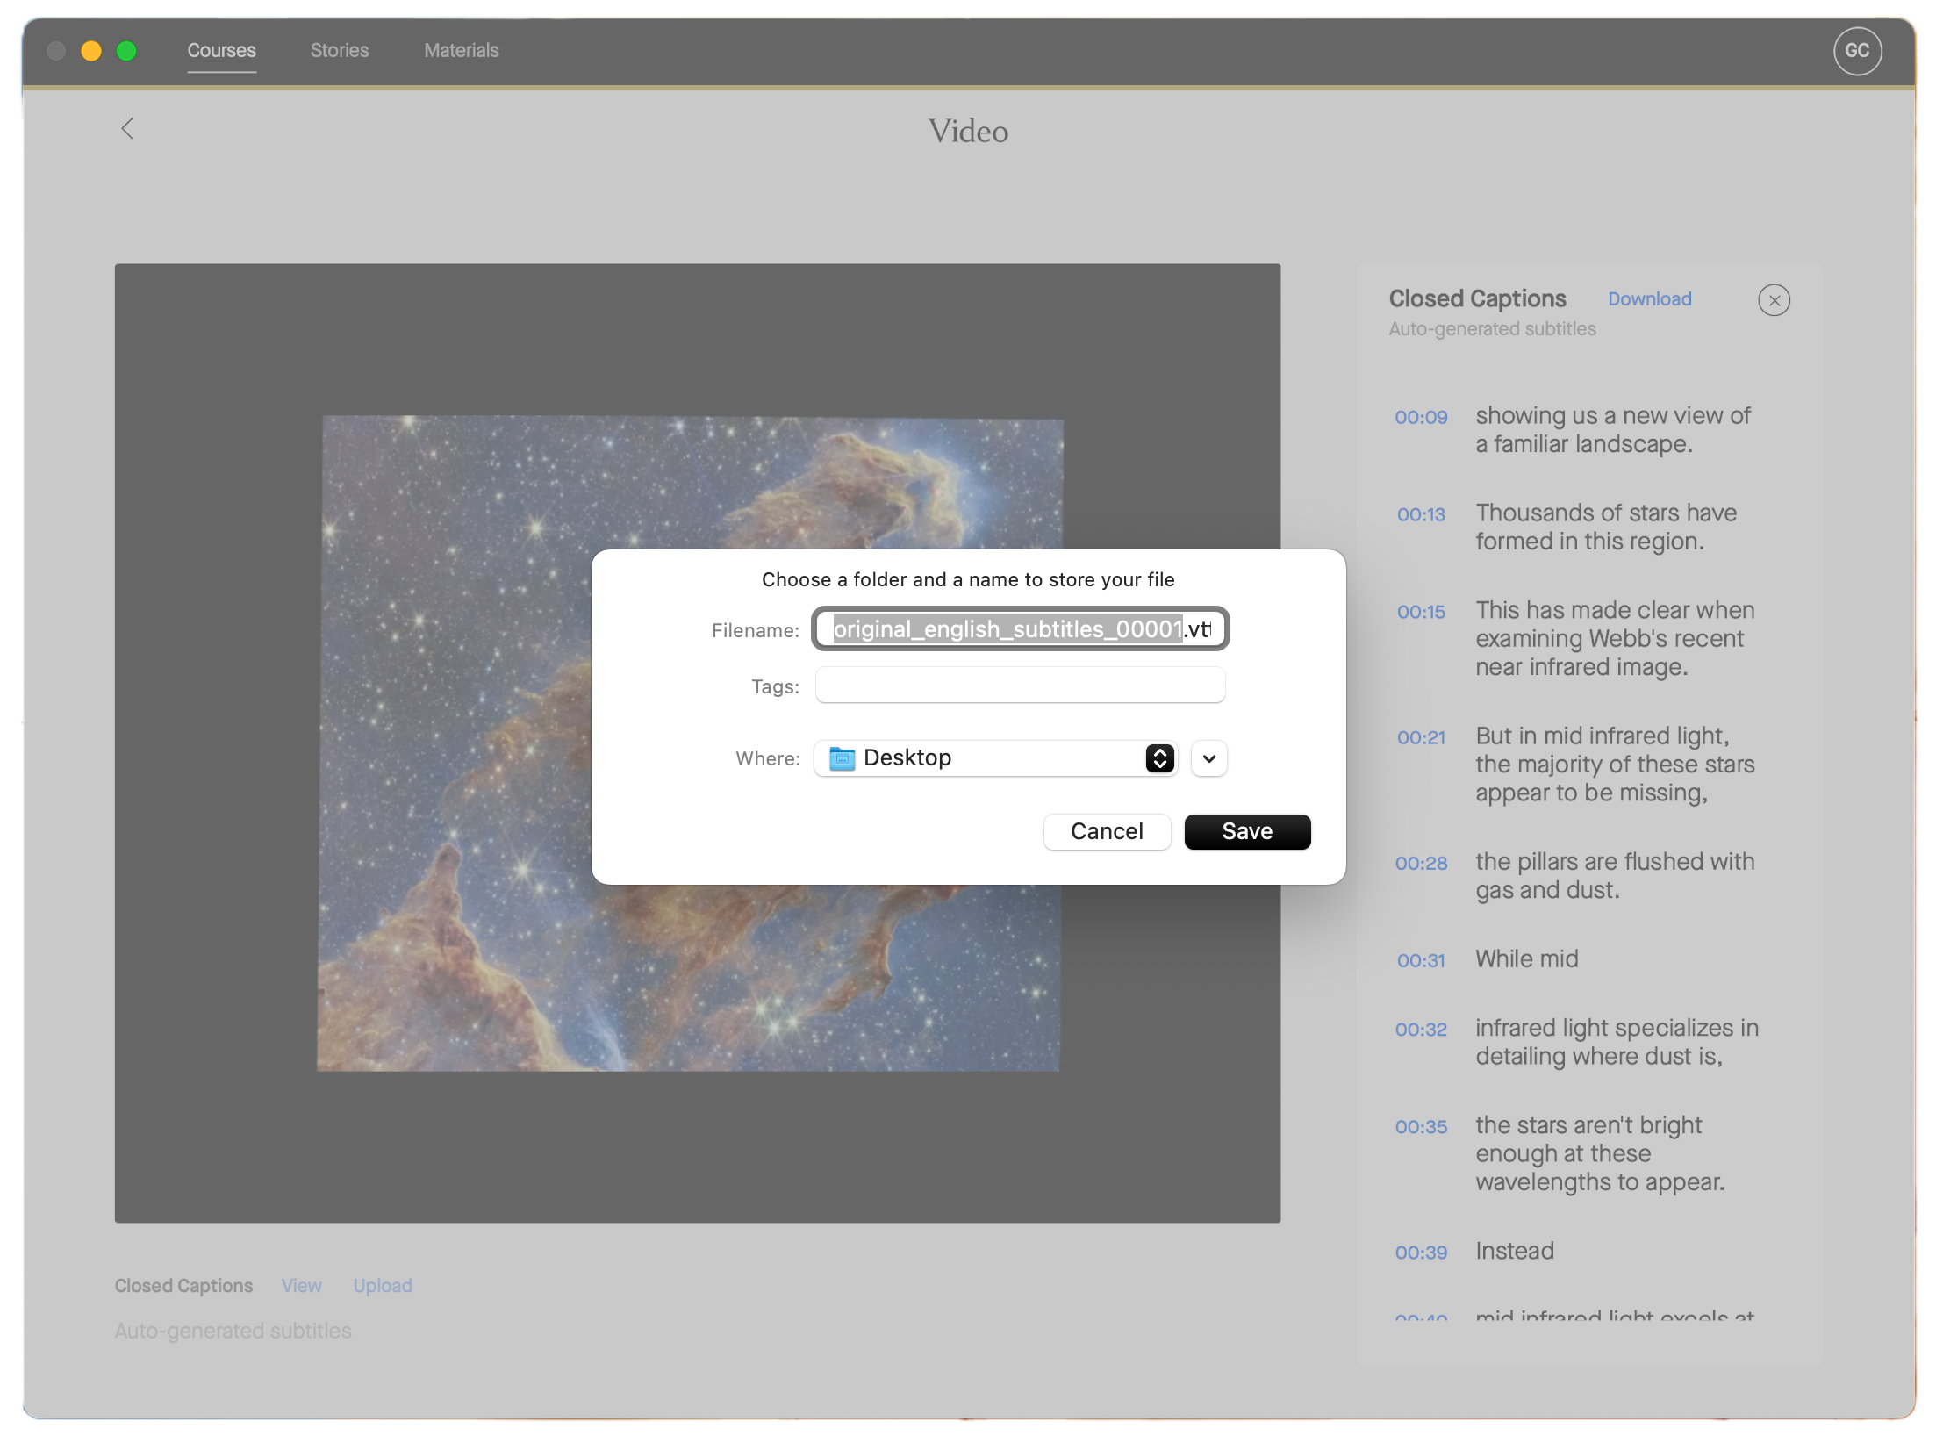Select the 00:09 subtitle timestamp

1420,417
